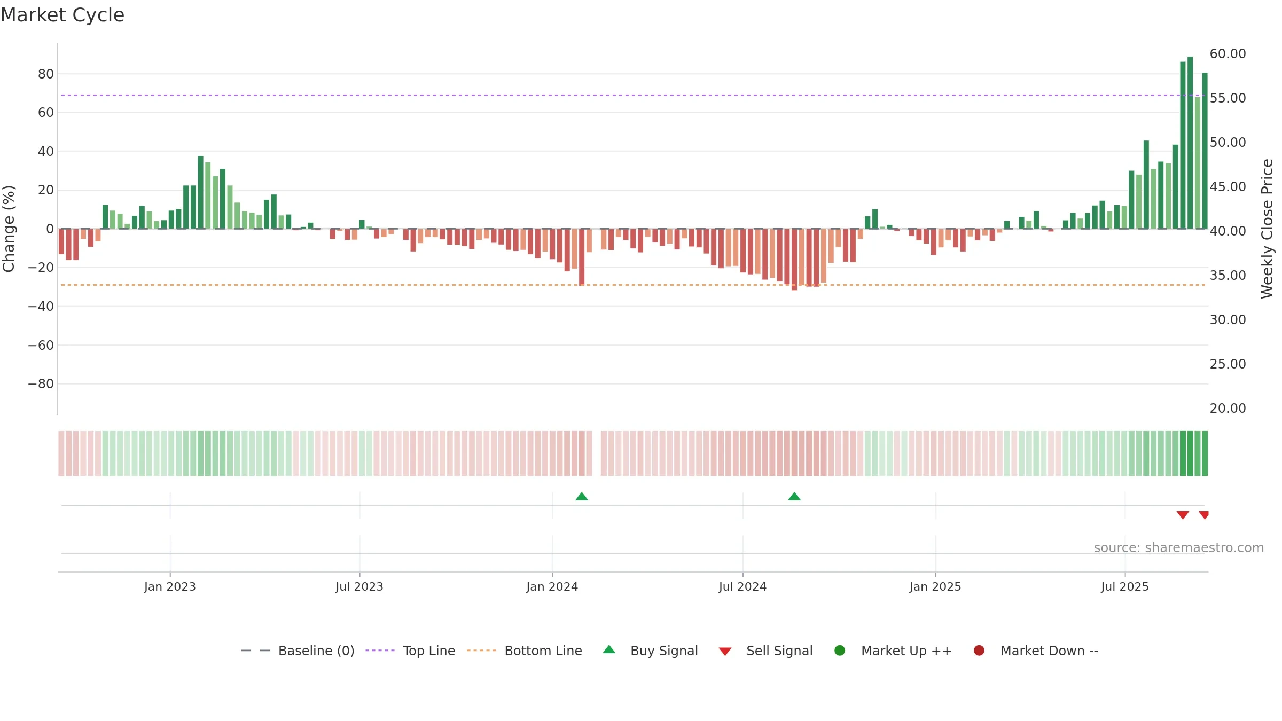Click the Jul 2024 axis label

[x=742, y=587]
